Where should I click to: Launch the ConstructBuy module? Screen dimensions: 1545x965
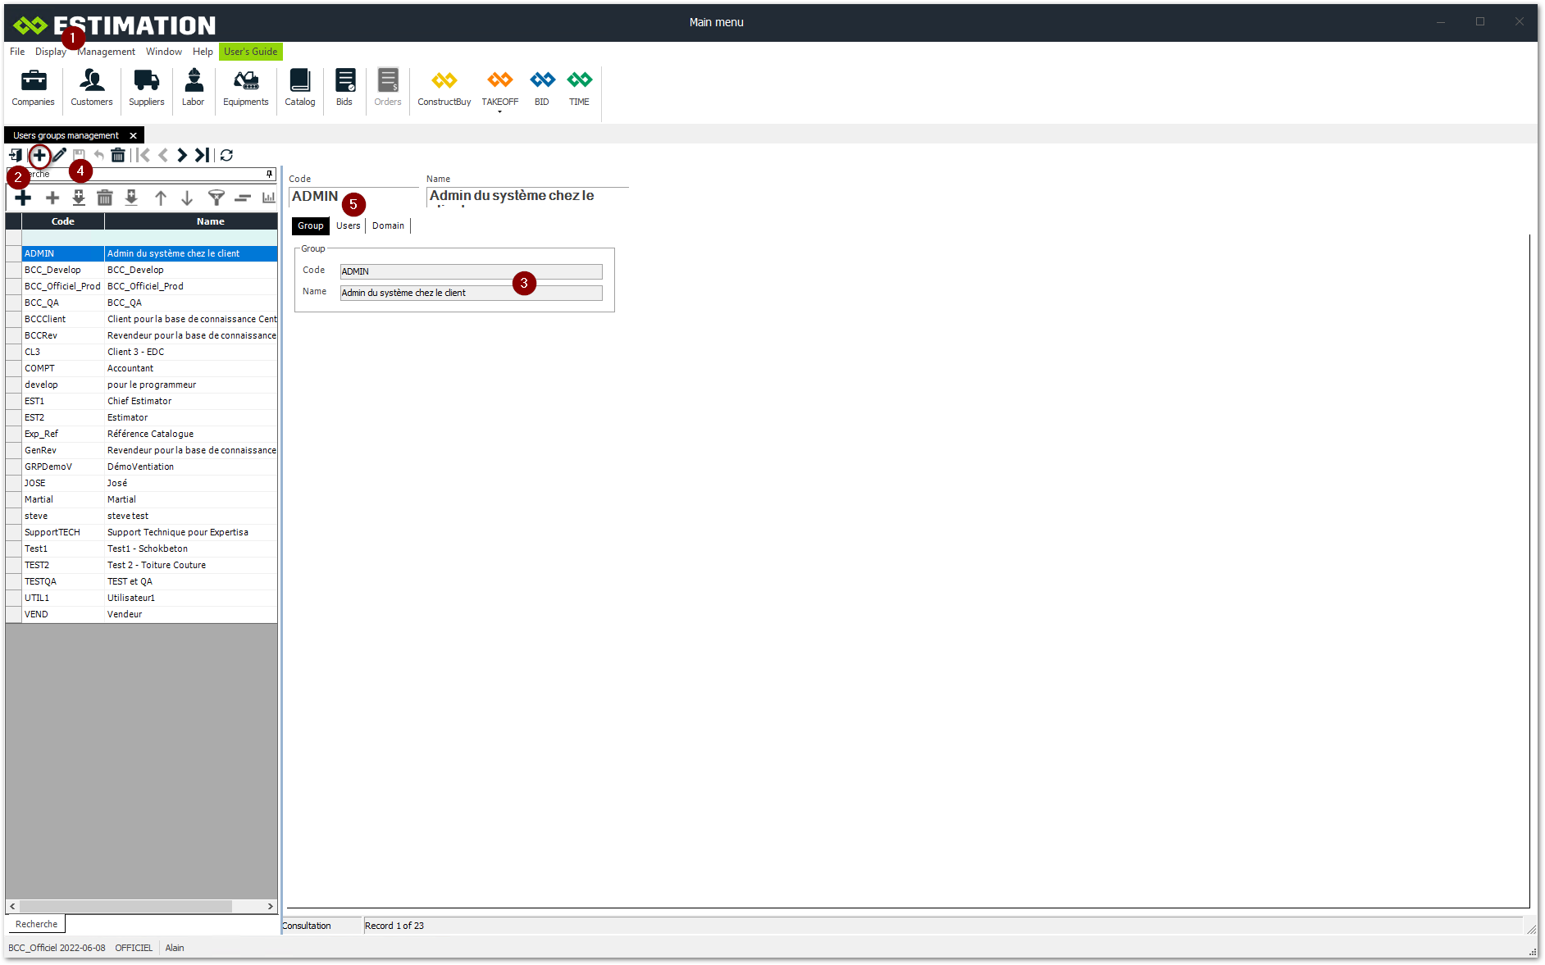click(444, 88)
